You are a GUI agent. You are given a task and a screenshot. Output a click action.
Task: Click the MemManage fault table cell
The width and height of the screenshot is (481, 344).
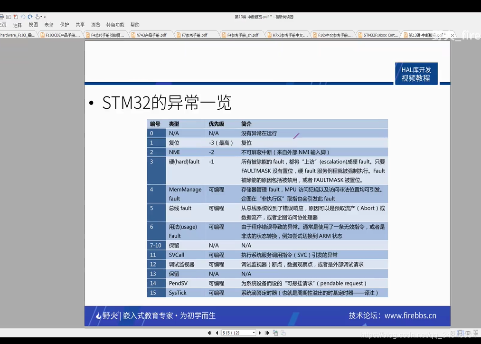click(x=185, y=194)
